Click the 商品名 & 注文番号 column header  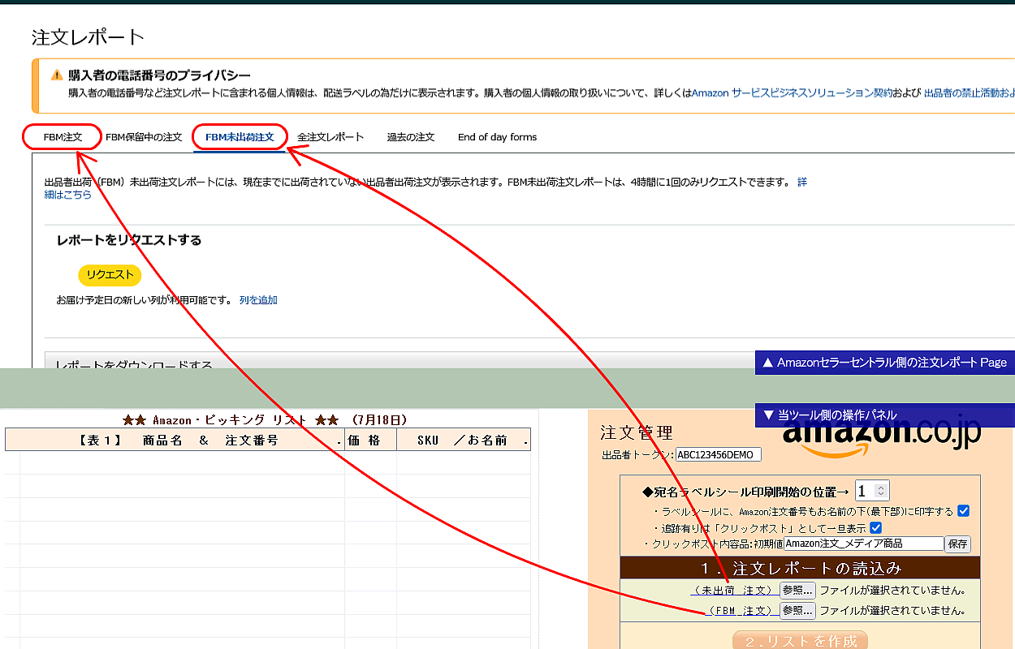175,440
